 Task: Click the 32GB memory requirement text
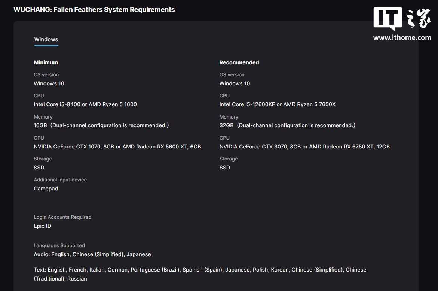(x=226, y=125)
